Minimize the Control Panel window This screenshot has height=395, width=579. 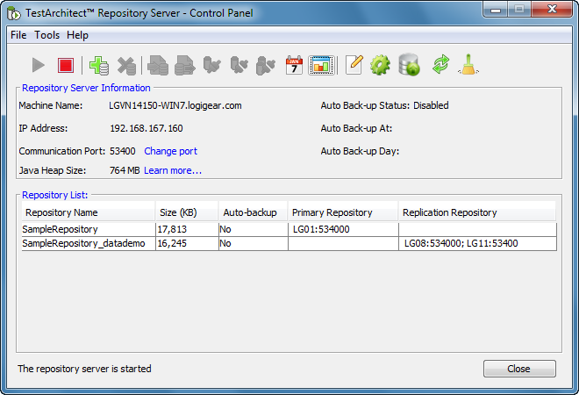coord(496,10)
